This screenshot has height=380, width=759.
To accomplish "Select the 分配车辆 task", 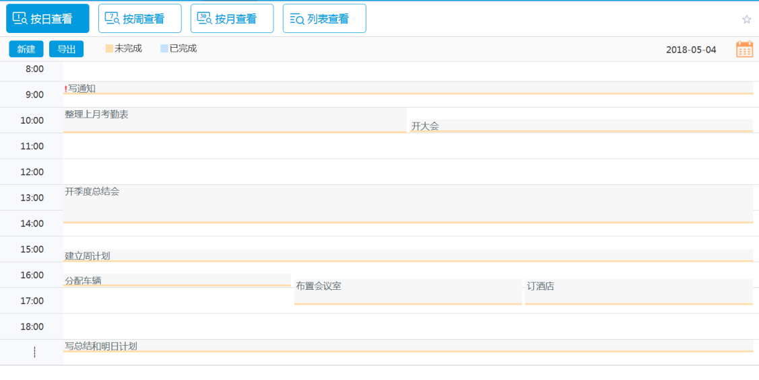I will pyautogui.click(x=83, y=280).
